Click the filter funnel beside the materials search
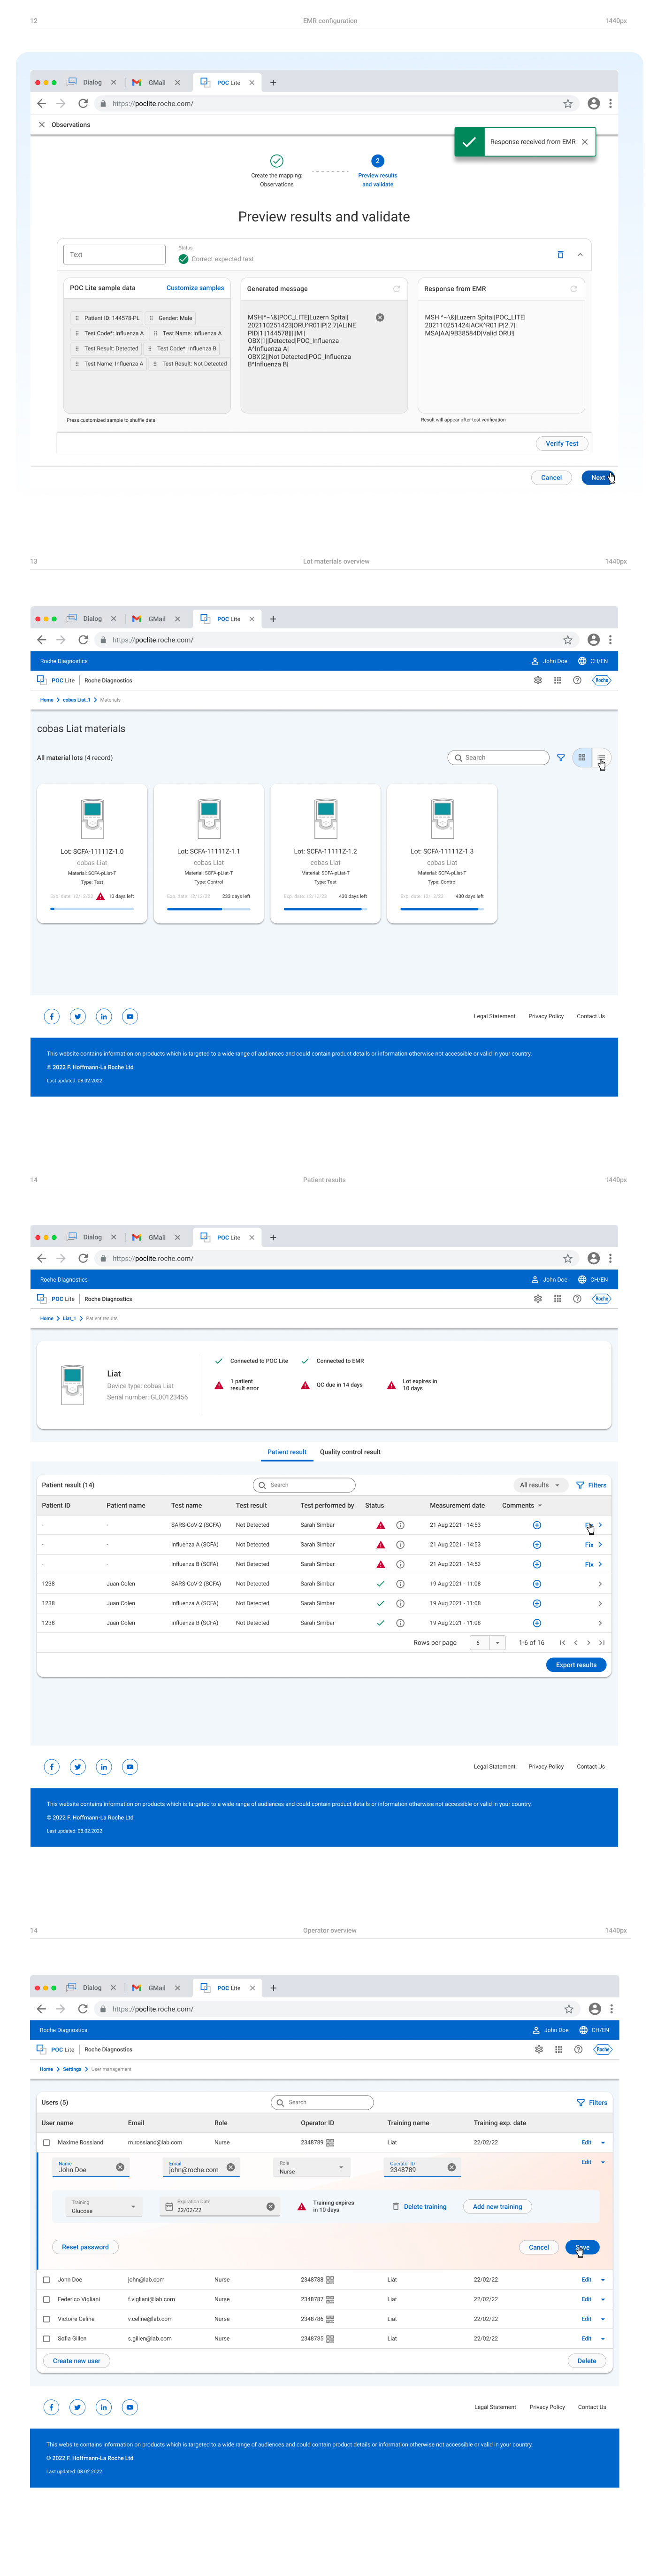 561,758
